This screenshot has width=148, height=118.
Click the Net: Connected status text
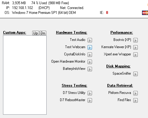point(72,8)
